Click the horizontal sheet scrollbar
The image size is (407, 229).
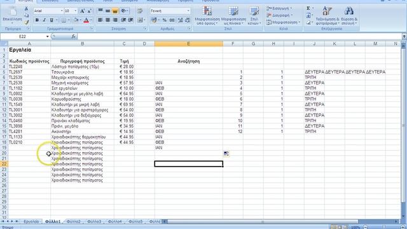pos(262,222)
